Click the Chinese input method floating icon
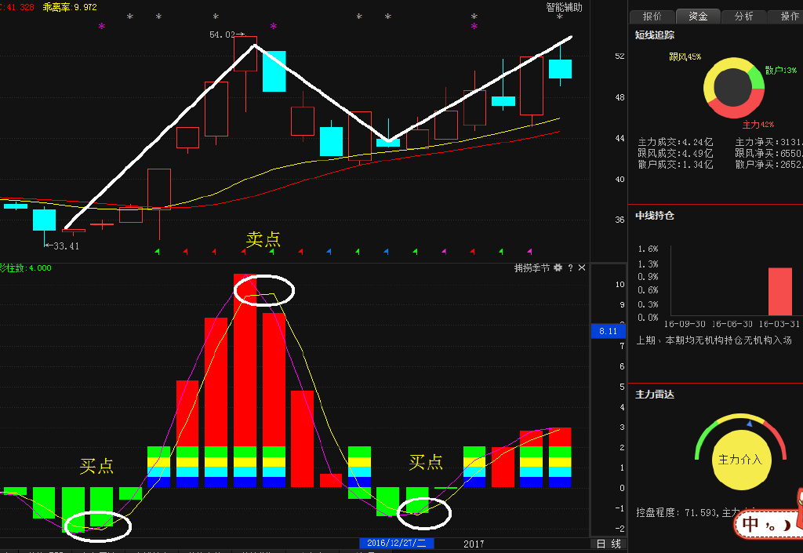803x553 pixels. [765, 523]
